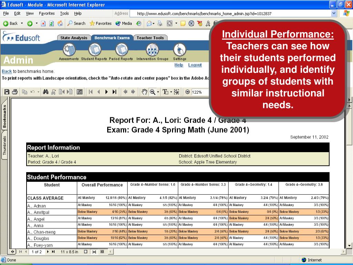Screen dimensions: 353x265
Task: Click the print icon in PDF toolbar
Action: (x=15, y=92)
